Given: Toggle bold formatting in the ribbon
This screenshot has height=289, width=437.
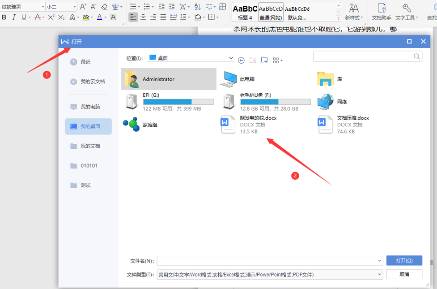Looking at the screenshot, I should click(x=4, y=17).
